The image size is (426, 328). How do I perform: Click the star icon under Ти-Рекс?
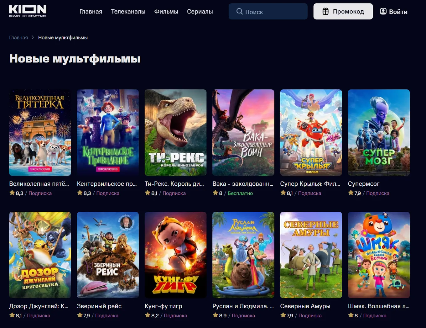(148, 193)
